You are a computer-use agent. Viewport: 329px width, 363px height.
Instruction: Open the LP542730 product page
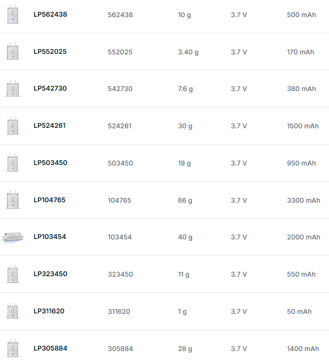tap(50, 89)
